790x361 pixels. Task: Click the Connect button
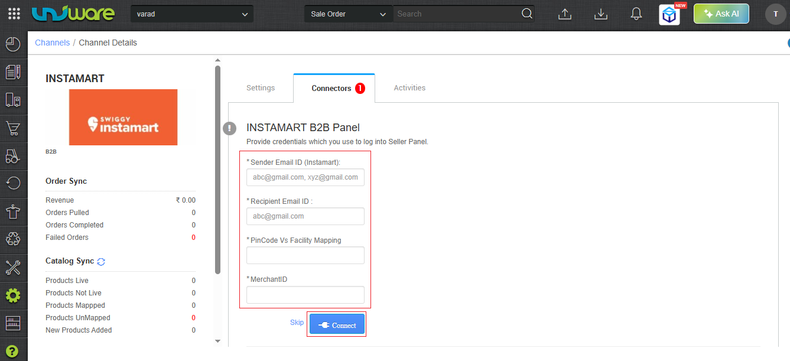click(x=337, y=325)
